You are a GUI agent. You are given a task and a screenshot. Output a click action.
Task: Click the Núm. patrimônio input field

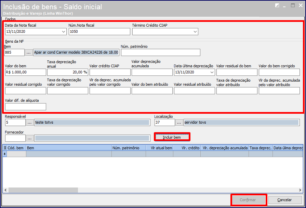pos(161,53)
